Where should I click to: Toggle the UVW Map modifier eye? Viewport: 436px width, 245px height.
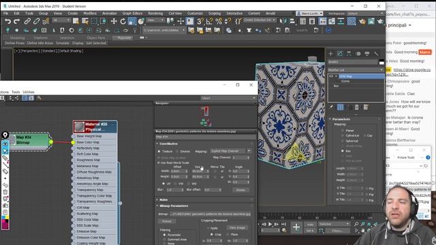point(331,76)
